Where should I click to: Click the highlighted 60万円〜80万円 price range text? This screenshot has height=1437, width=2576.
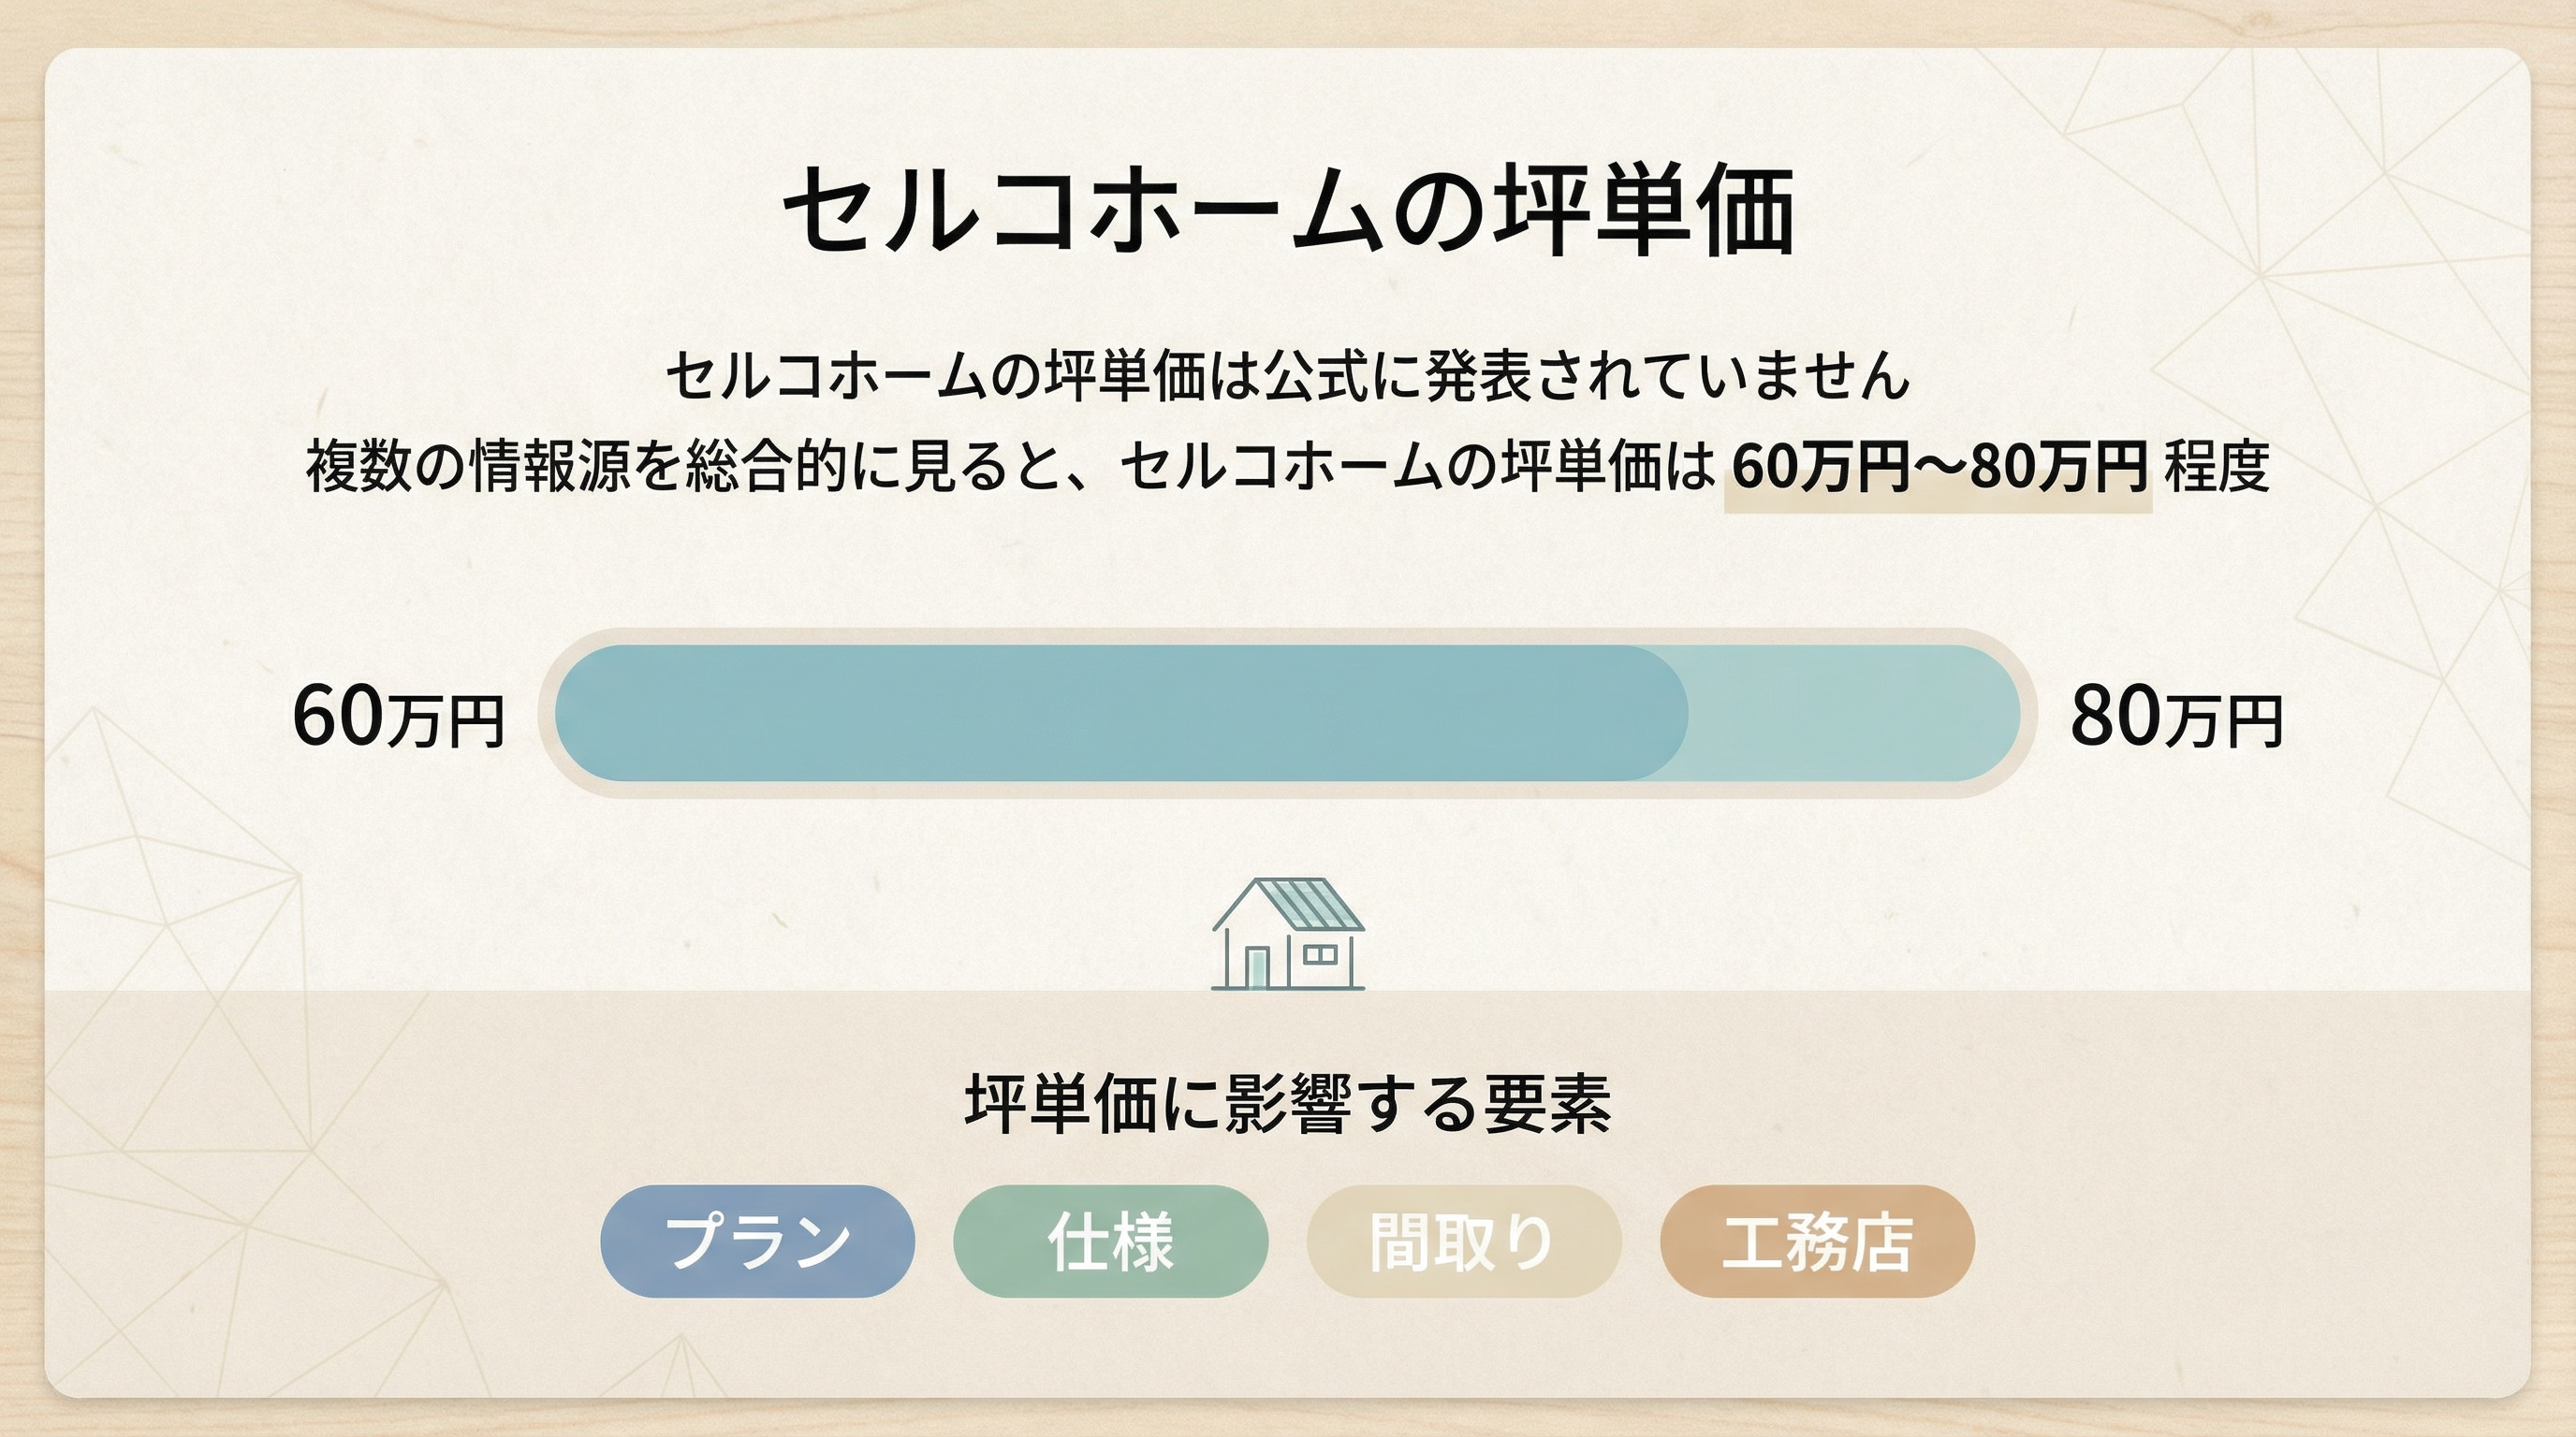tap(1938, 467)
